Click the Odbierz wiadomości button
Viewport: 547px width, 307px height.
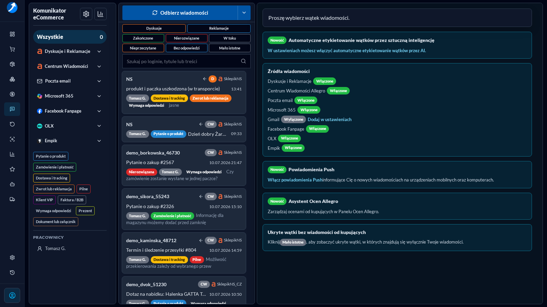click(180, 13)
